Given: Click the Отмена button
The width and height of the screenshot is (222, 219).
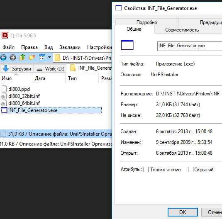Looking at the screenshot, I should 212,212.
